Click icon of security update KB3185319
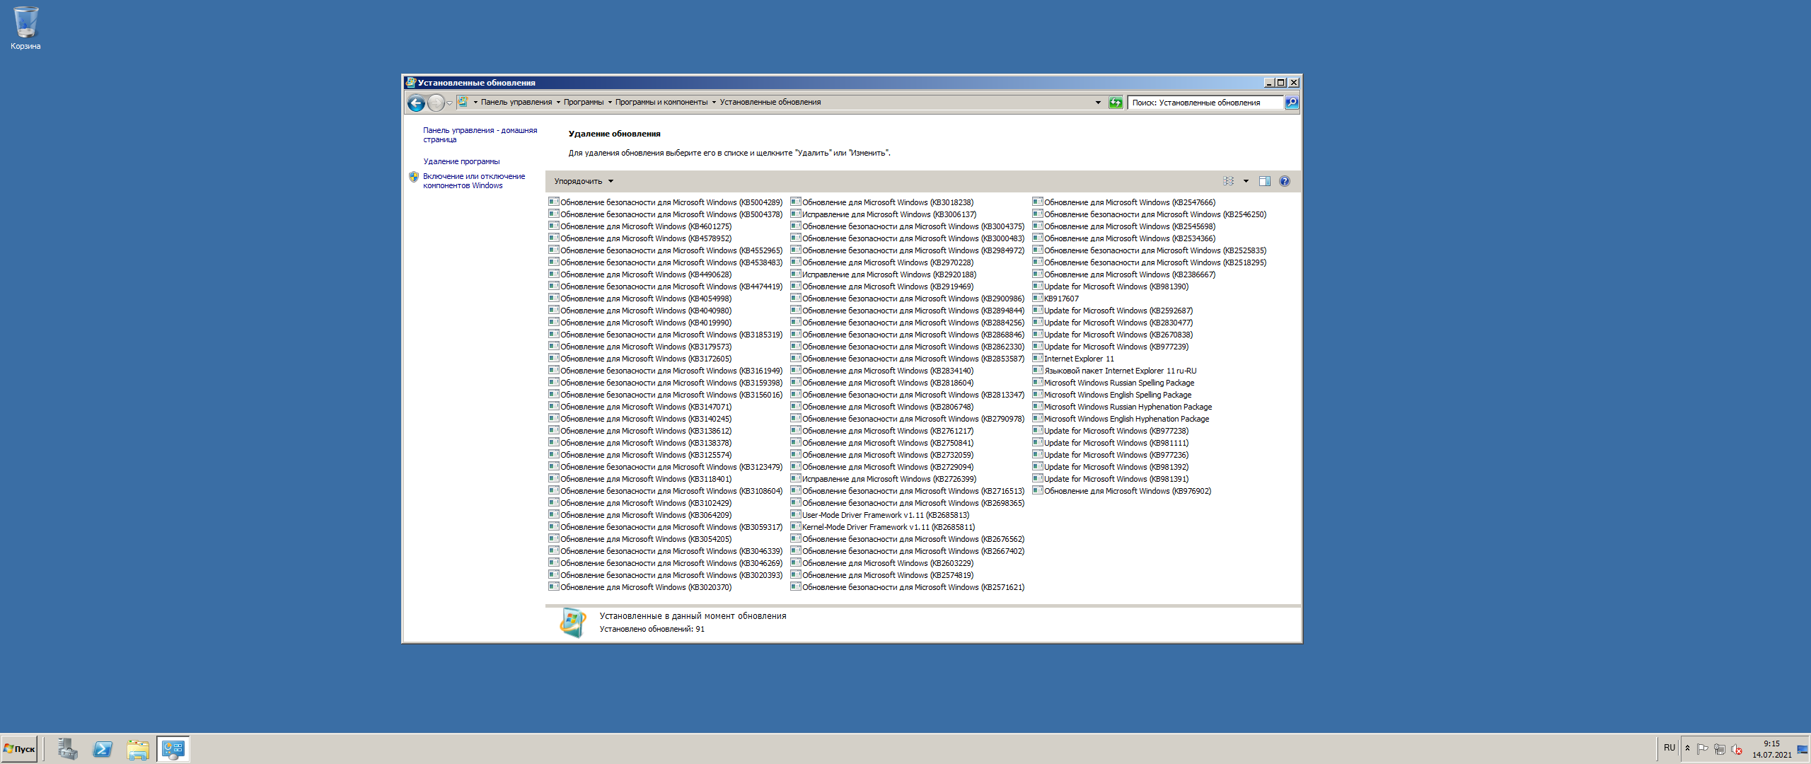 pos(554,334)
